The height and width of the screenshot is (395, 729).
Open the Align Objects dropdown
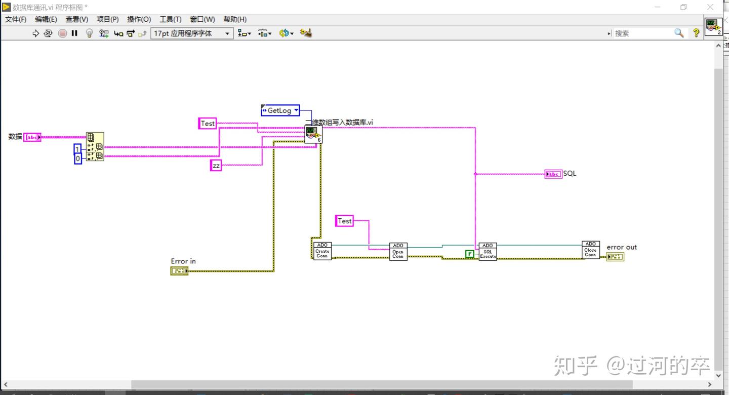point(244,33)
